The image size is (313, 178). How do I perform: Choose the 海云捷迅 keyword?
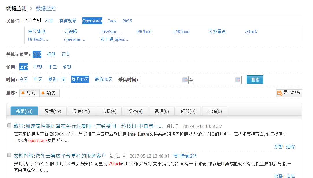[37, 31]
